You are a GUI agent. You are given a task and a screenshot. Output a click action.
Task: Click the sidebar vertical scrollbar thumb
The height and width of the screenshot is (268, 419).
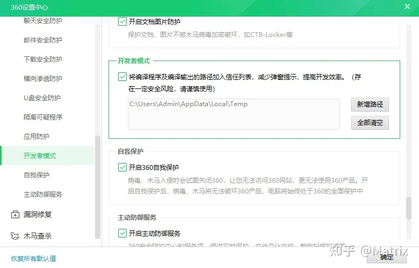pyautogui.click(x=98, y=187)
